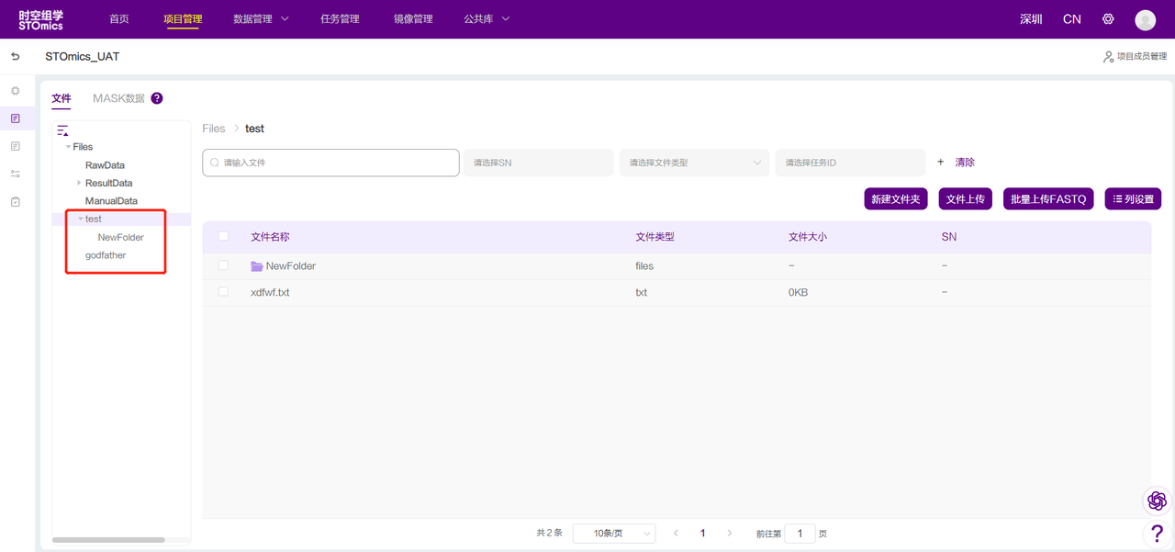The image size is (1175, 552).
Task: Switch to the MASK数据 tab
Action: pyautogui.click(x=118, y=98)
